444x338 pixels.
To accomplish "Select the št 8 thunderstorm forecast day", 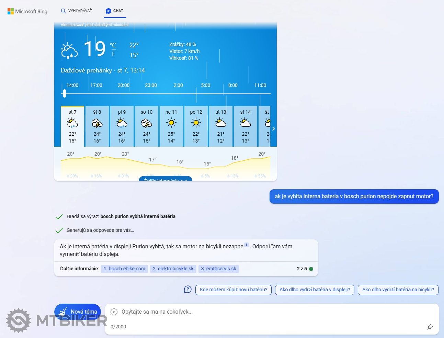I will tap(97, 126).
